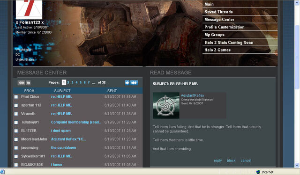This screenshot has height=175, width=300.
Task: Click the previous page arrow icon
Action: [28, 83]
